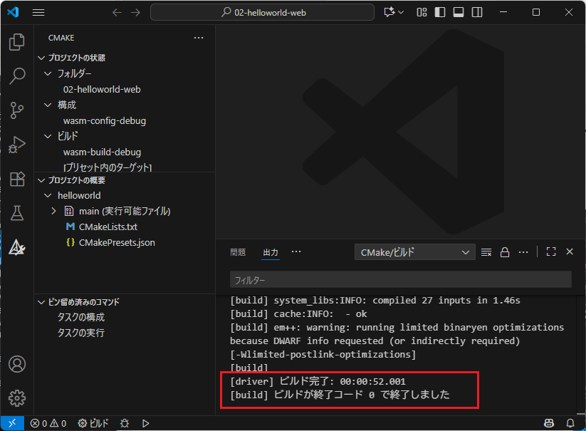The width and height of the screenshot is (586, 431).
Task: Click the hamburger application menu icon
Action: (38, 12)
